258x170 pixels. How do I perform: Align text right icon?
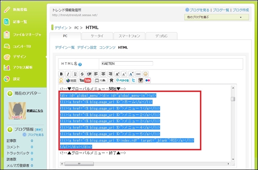click(110, 74)
